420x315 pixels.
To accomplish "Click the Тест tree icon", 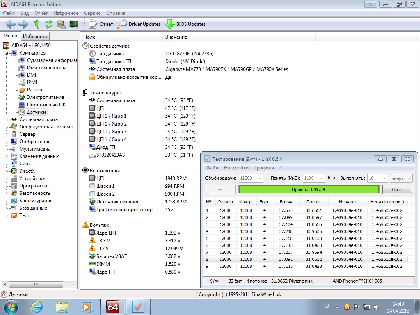I will tap(14, 215).
